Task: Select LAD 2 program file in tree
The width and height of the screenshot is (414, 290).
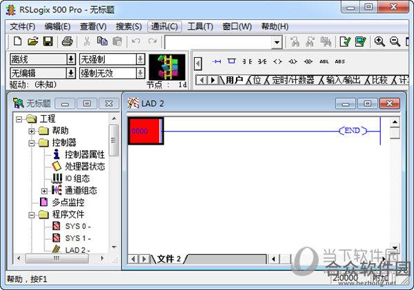Action: 77,250
